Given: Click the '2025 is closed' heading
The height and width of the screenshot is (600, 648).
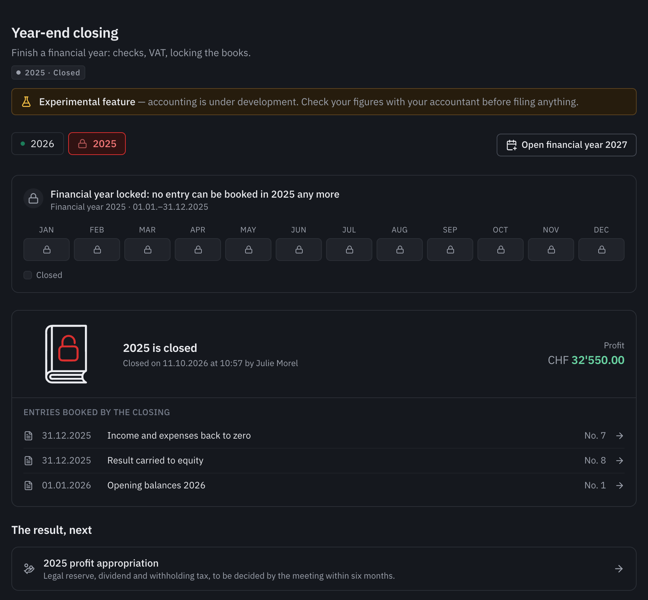Looking at the screenshot, I should 160,348.
